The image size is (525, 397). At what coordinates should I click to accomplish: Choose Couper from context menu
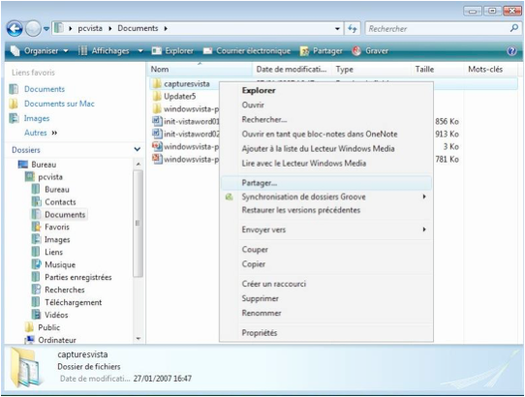point(326,250)
